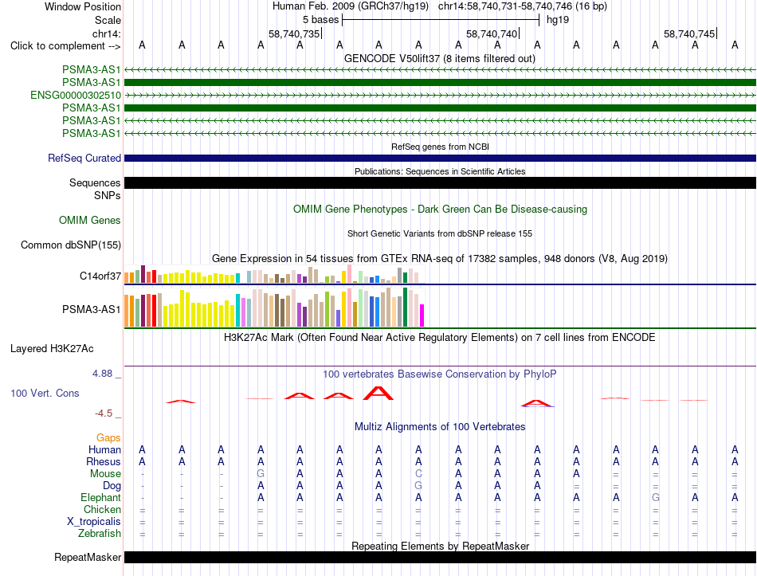Screen dimensions: 757x576
Task: Click the black RepeatMasker item bar
Action: point(440,557)
